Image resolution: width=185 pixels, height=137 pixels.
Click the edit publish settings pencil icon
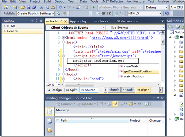pos(64,13)
